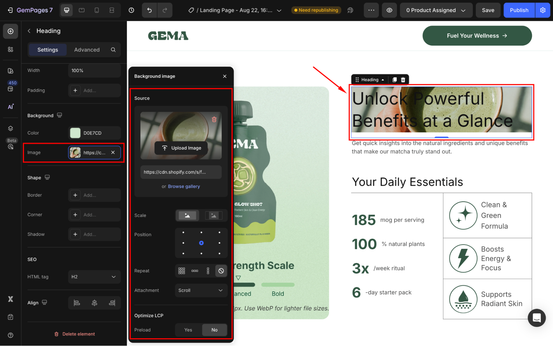This screenshot has width=553, height=346.
Task: Select no-repeat background option
Action: tap(221, 271)
